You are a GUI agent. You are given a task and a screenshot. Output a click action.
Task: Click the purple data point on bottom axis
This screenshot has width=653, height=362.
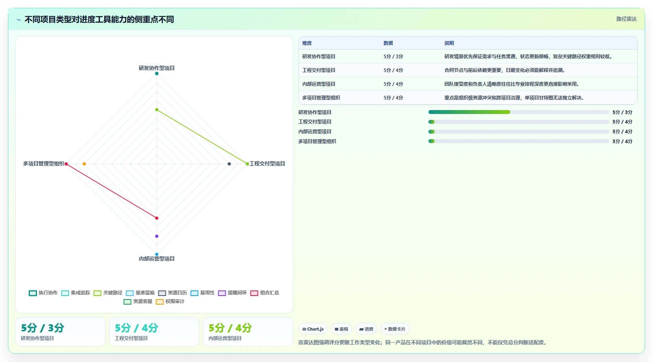(x=157, y=236)
